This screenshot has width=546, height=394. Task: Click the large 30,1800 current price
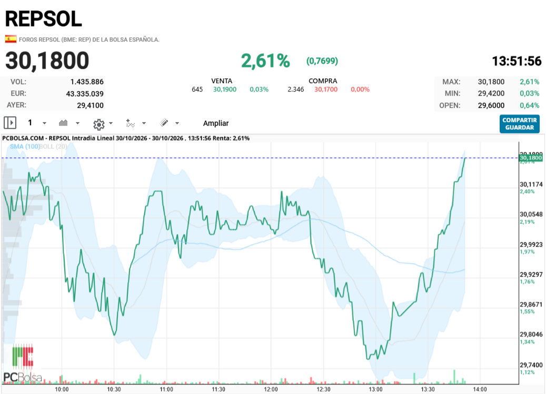[x=47, y=60]
